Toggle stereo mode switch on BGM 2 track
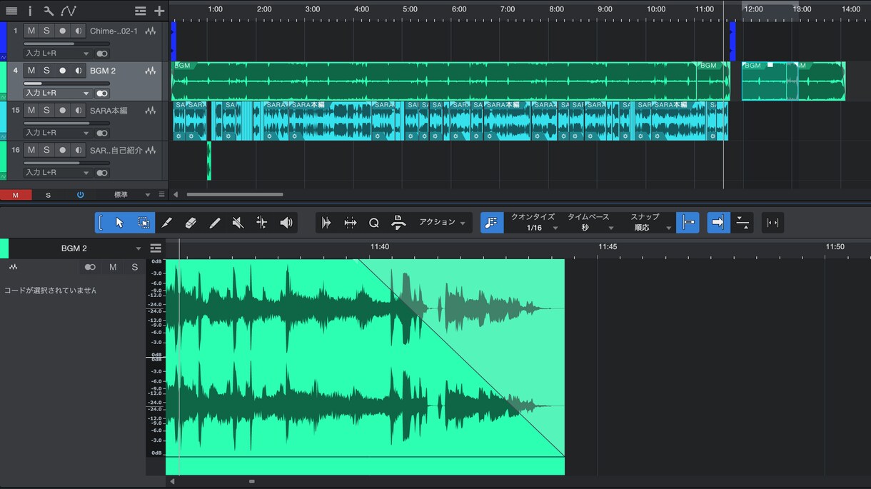The width and height of the screenshot is (871, 489). (x=102, y=93)
